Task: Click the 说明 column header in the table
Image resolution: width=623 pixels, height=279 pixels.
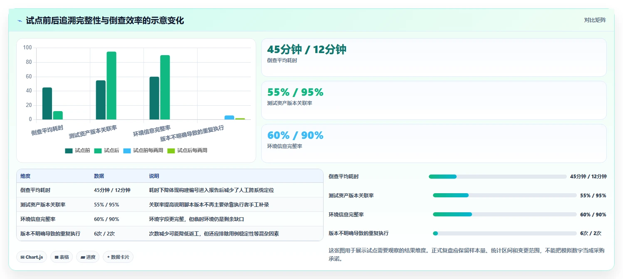Action: (154, 176)
